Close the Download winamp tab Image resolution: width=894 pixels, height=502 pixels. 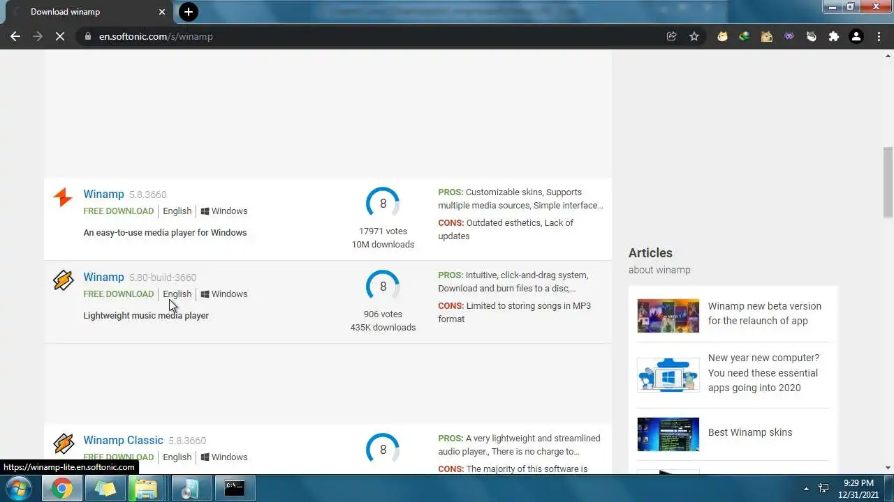pos(162,12)
